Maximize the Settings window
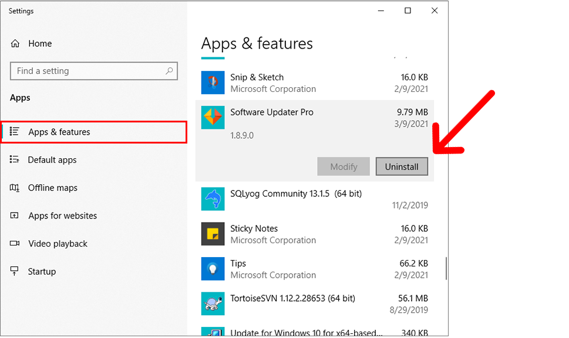569x338 pixels. (408, 11)
